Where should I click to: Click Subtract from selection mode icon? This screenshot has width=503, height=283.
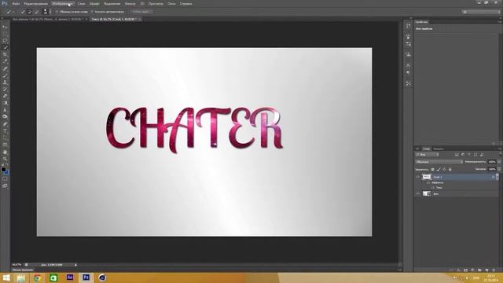tap(37, 12)
